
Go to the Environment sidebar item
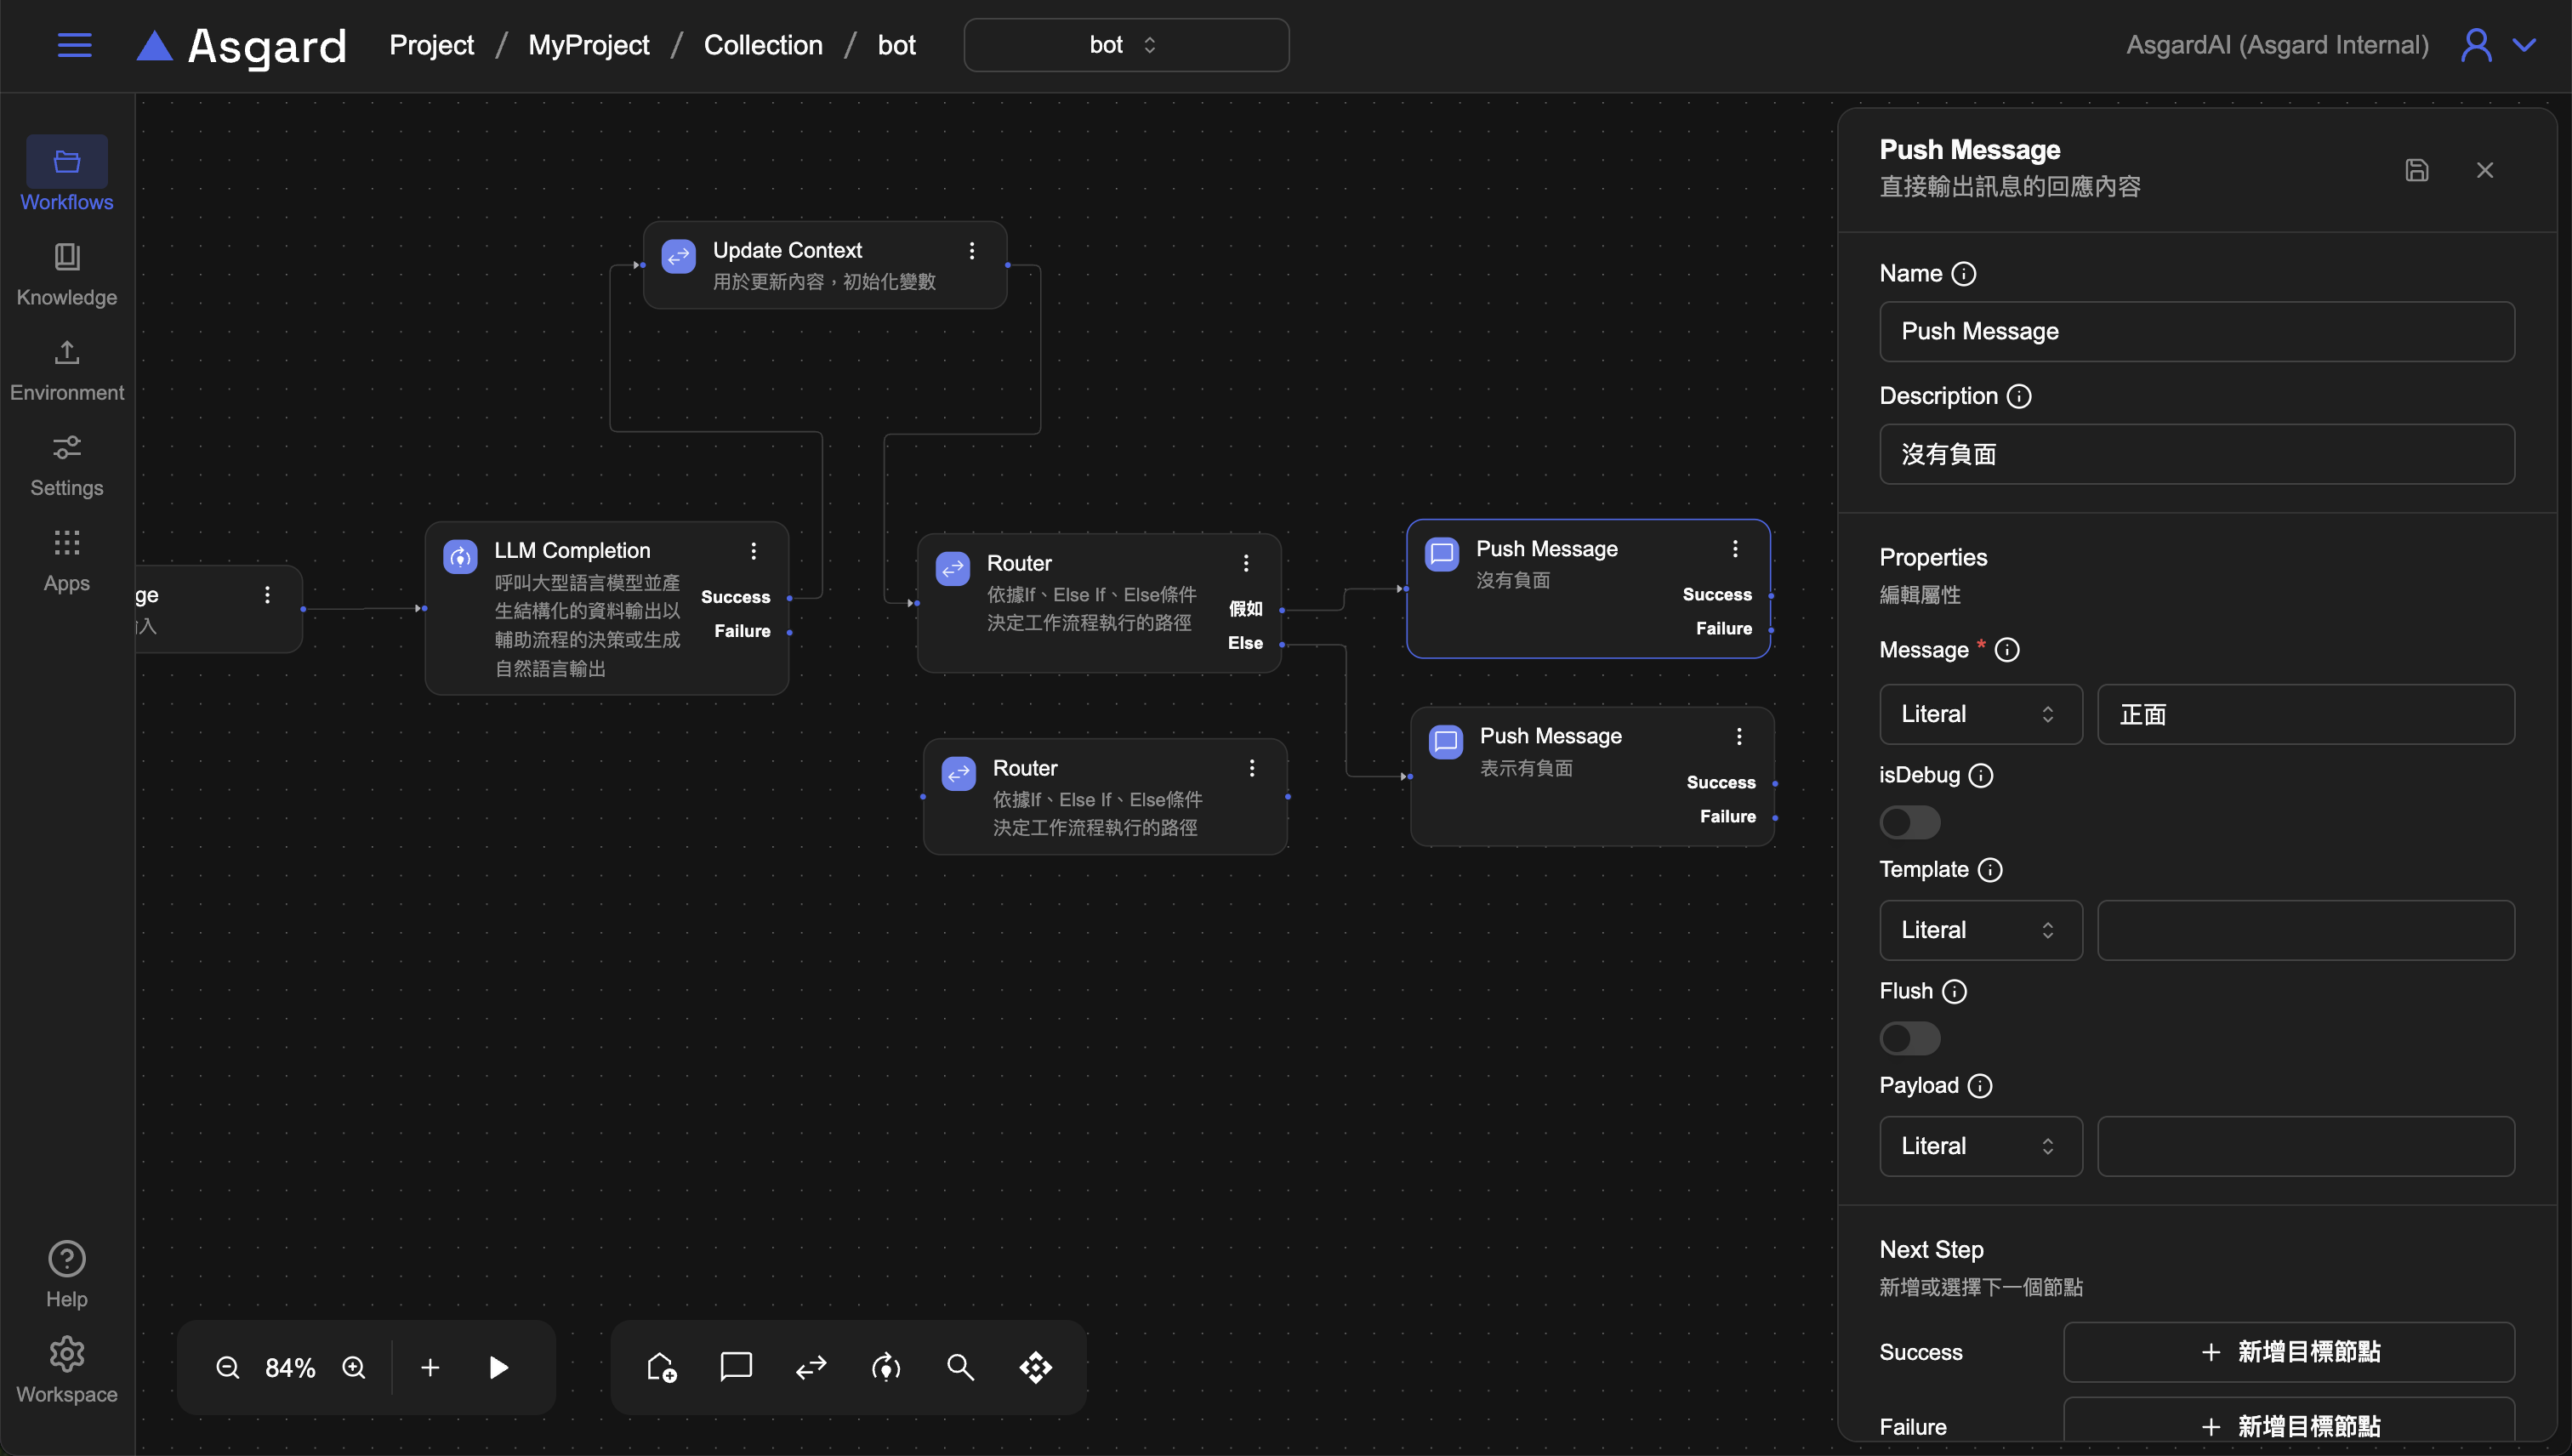click(67, 370)
